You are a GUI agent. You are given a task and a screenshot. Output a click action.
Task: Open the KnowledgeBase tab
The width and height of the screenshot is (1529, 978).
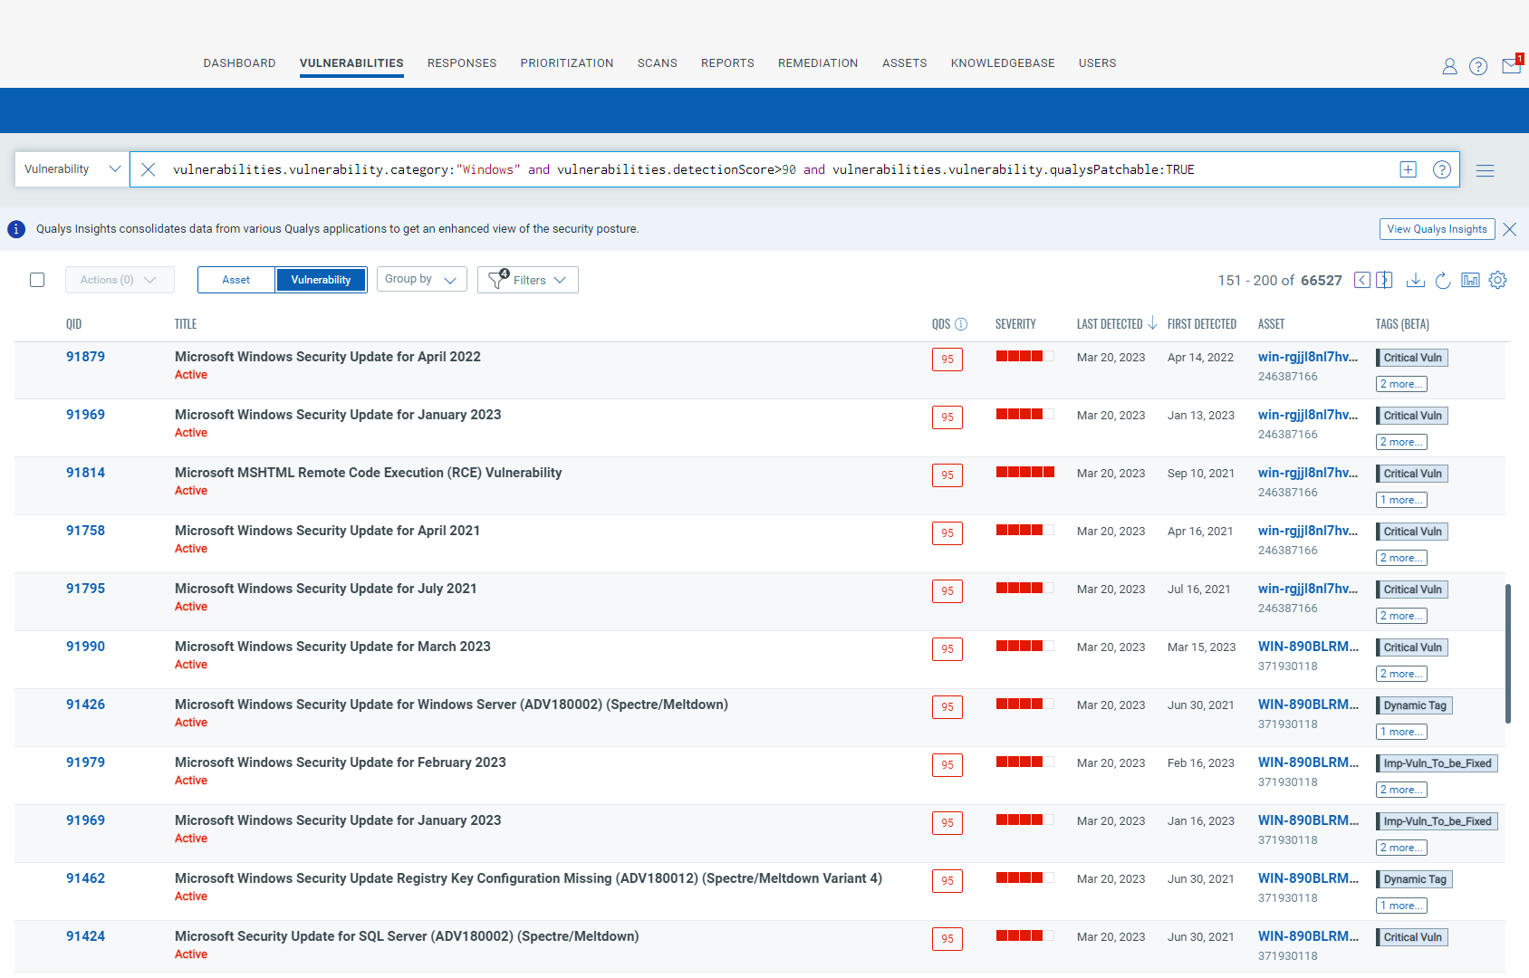point(1003,63)
